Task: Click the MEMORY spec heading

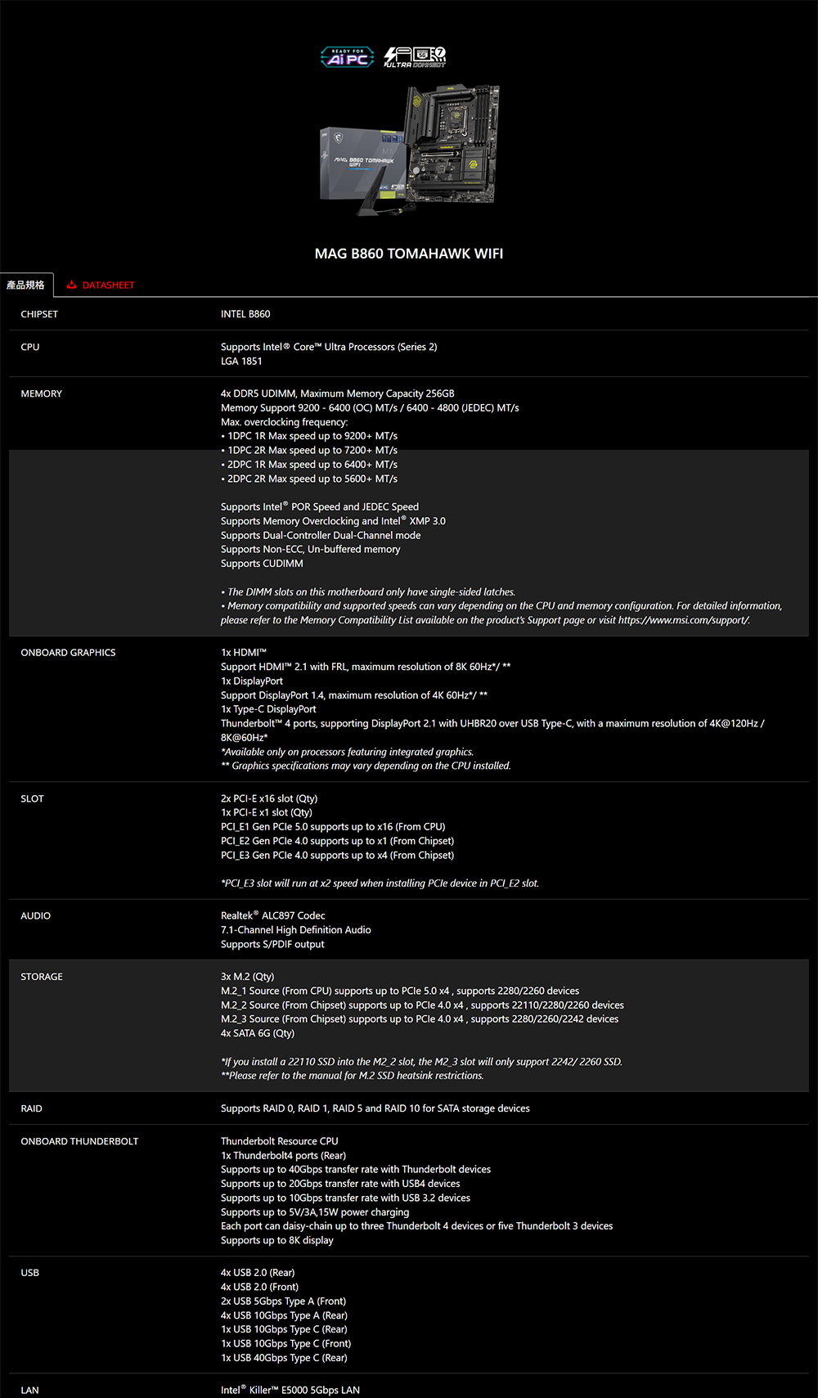Action: point(42,393)
